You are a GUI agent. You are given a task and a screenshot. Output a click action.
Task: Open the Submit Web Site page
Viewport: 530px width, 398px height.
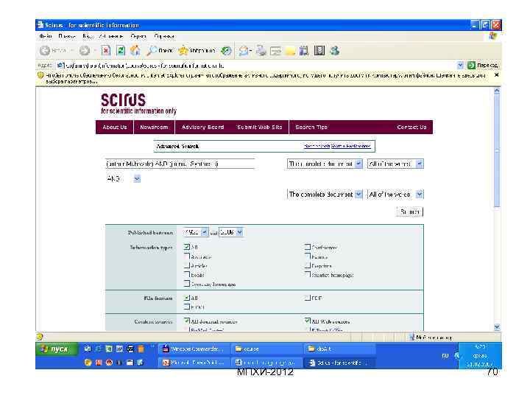coord(260,128)
